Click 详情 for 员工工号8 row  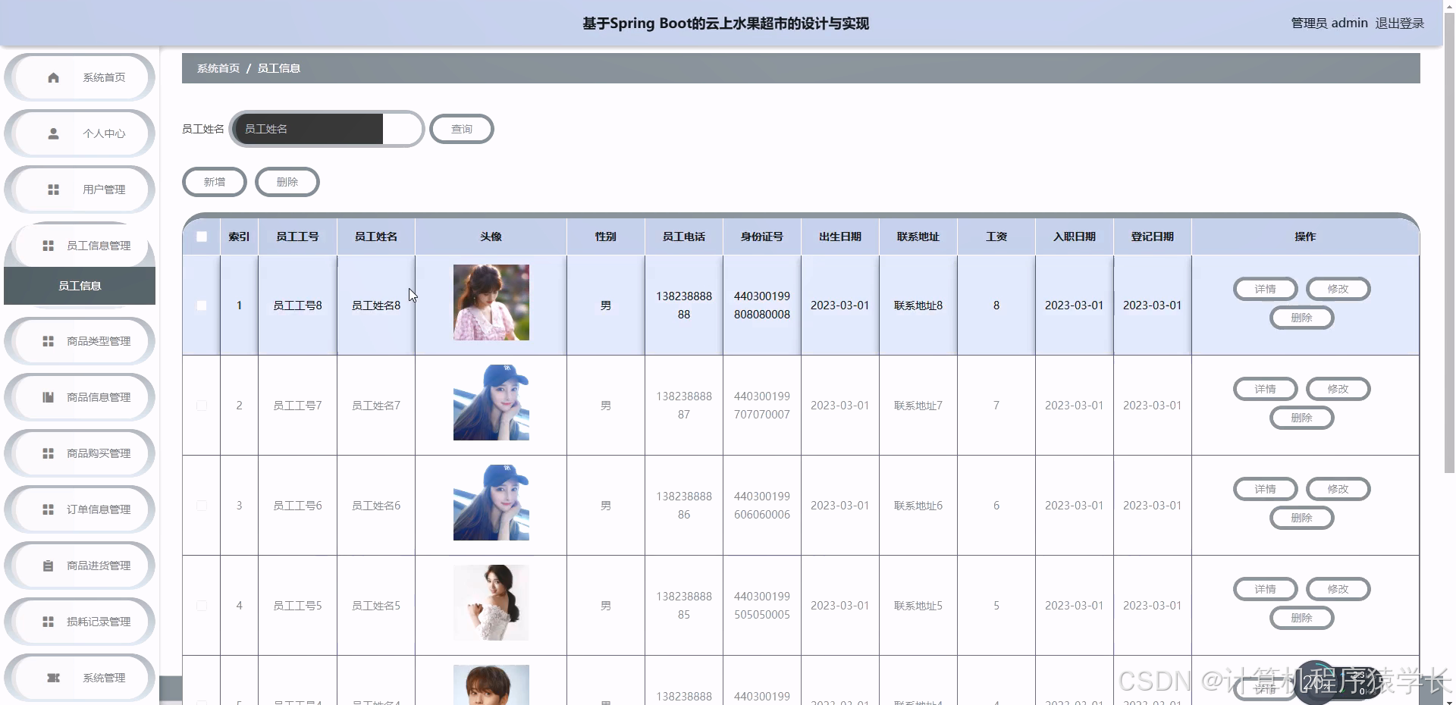tap(1265, 289)
